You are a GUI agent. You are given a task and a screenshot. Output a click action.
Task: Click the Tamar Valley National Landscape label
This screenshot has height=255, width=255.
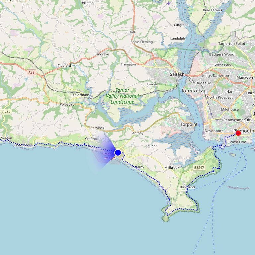(x=123, y=96)
